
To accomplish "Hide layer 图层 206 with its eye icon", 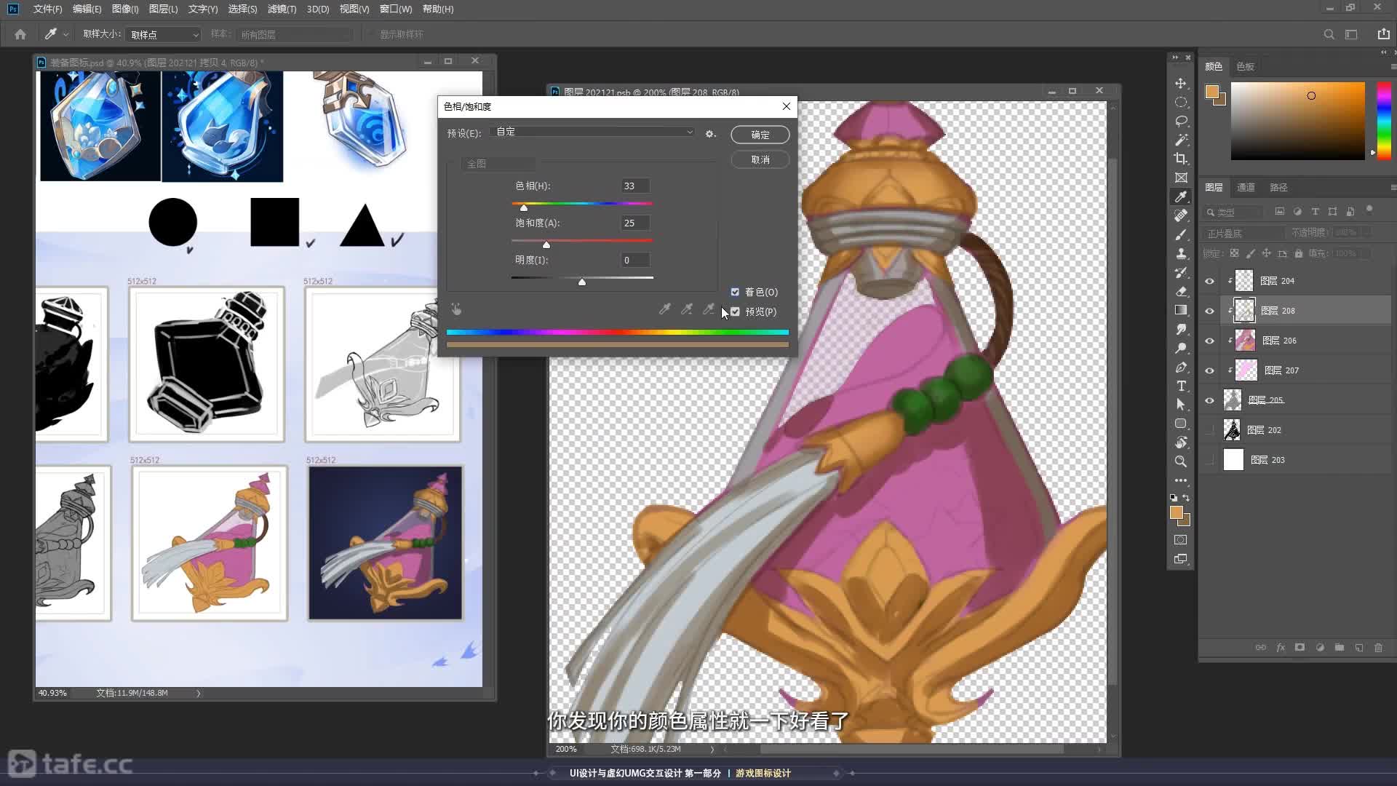I will point(1209,341).
